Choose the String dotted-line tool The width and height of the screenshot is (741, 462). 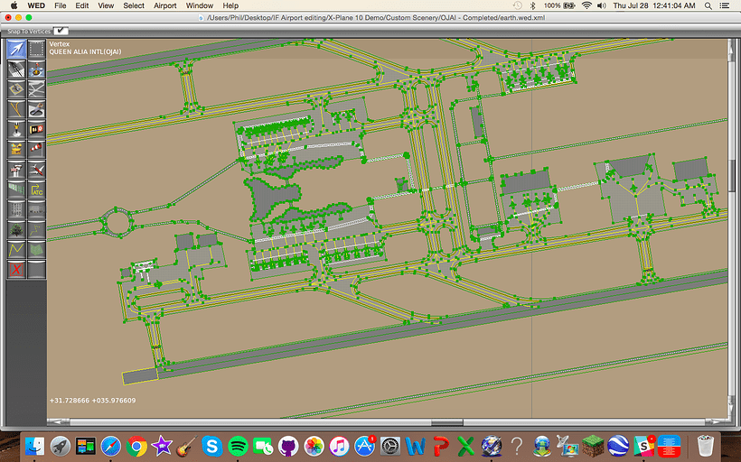tap(36, 230)
